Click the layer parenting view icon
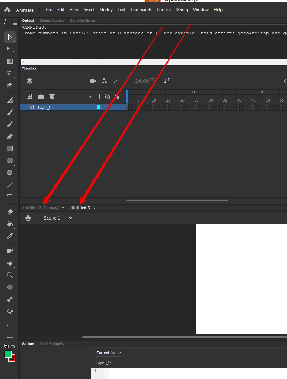 (104, 81)
